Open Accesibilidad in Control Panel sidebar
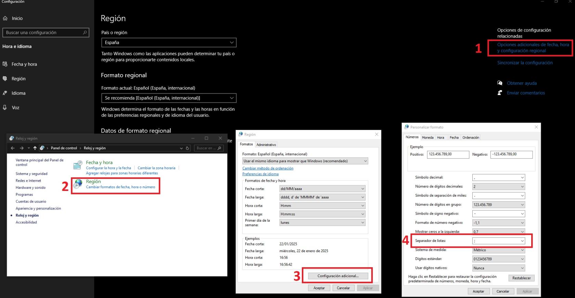Image resolution: width=575 pixels, height=298 pixels. pyautogui.click(x=26, y=222)
